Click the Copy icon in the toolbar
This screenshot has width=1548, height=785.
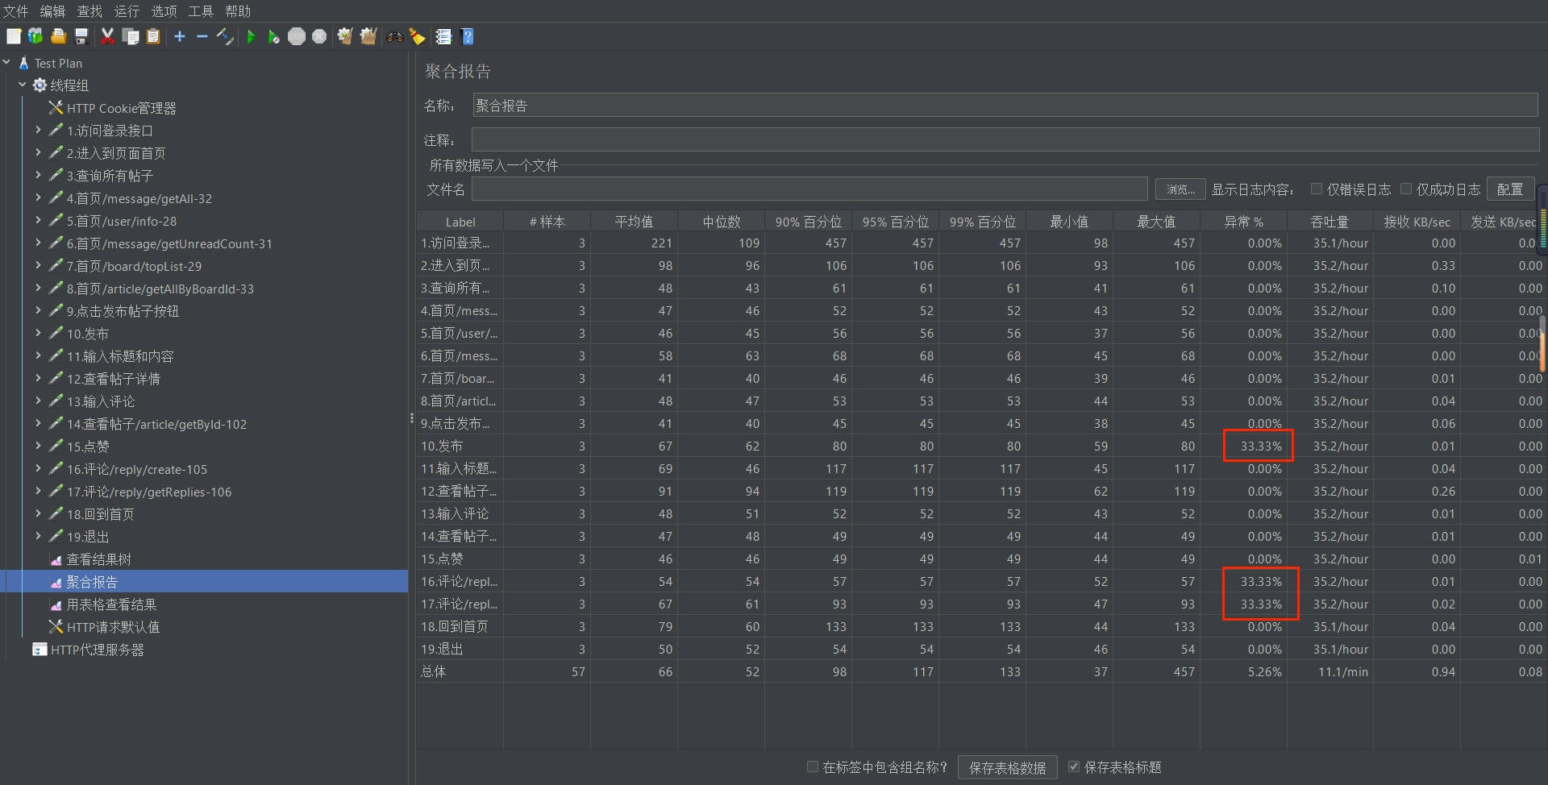131,36
